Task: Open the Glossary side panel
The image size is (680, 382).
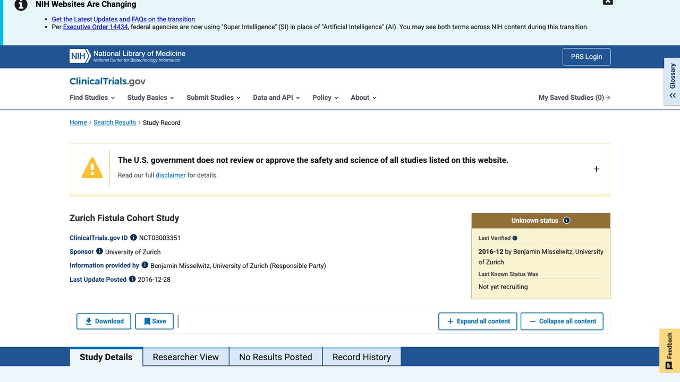Action: 672,81
